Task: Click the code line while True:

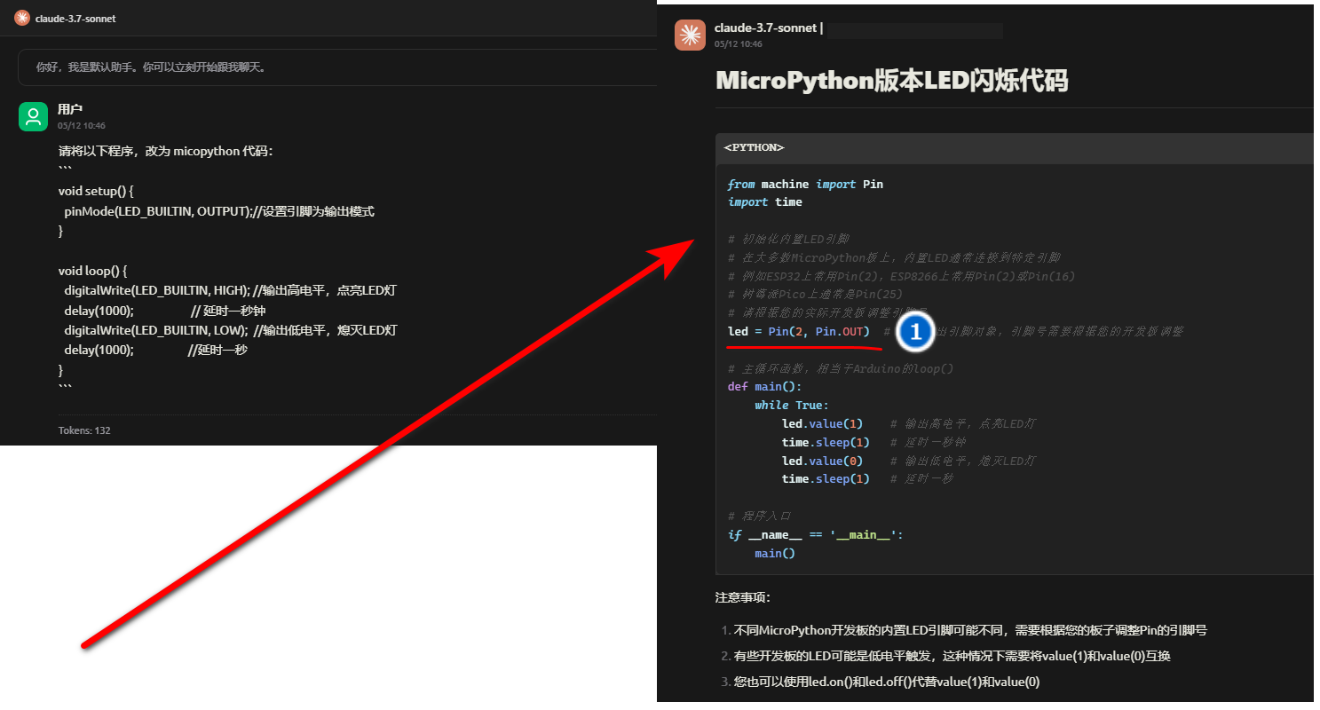Action: coord(792,405)
